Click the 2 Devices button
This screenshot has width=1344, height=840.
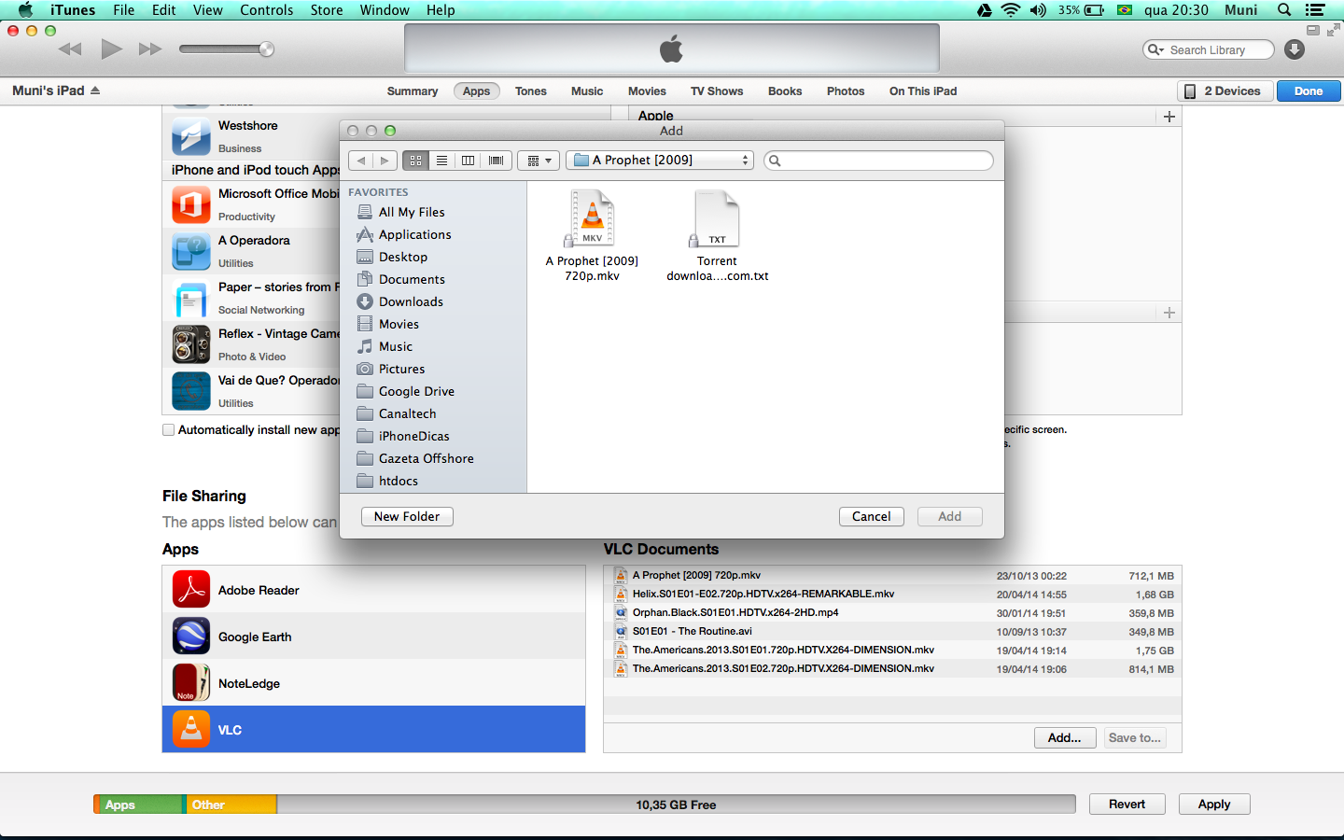point(1224,91)
